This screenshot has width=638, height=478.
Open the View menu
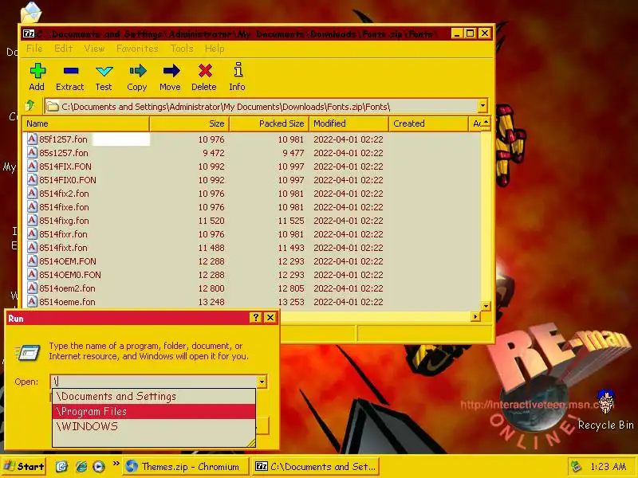point(94,49)
